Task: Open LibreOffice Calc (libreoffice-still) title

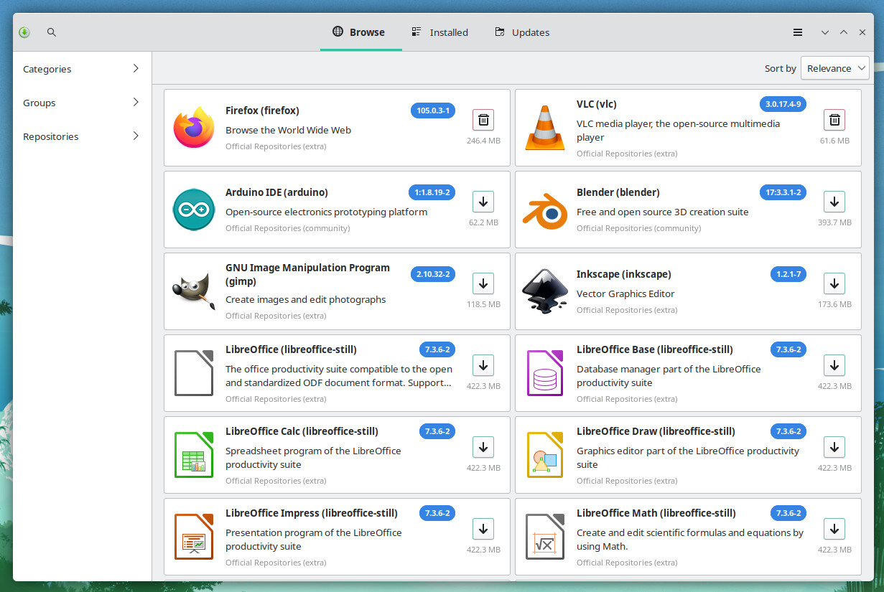Action: point(302,431)
